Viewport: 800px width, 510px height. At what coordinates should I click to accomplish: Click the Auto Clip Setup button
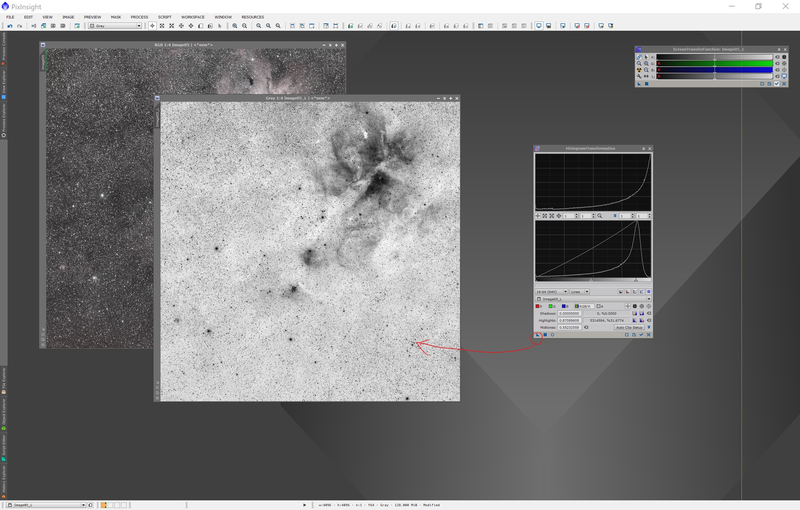pyautogui.click(x=629, y=327)
